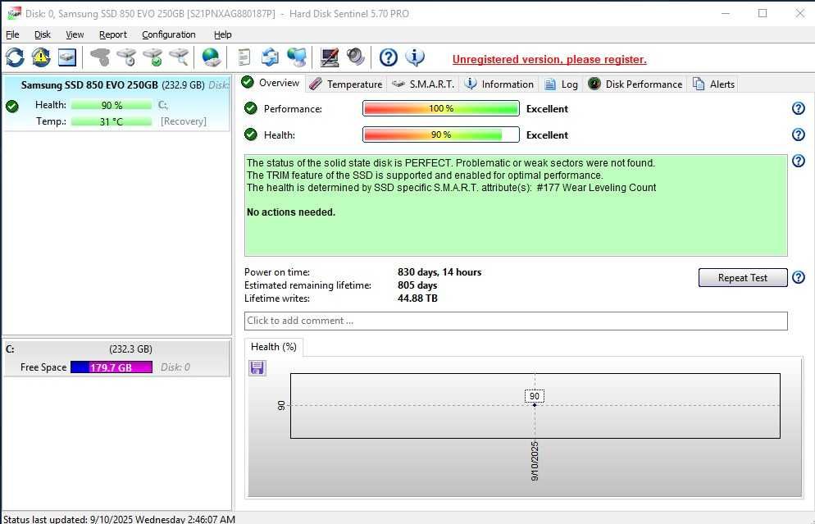The height and width of the screenshot is (524, 815).
Task: Open the View menu
Action: (x=75, y=34)
